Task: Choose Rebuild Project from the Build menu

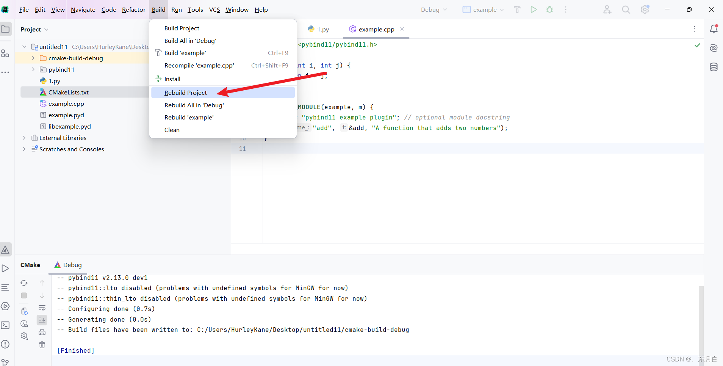Action: point(185,92)
